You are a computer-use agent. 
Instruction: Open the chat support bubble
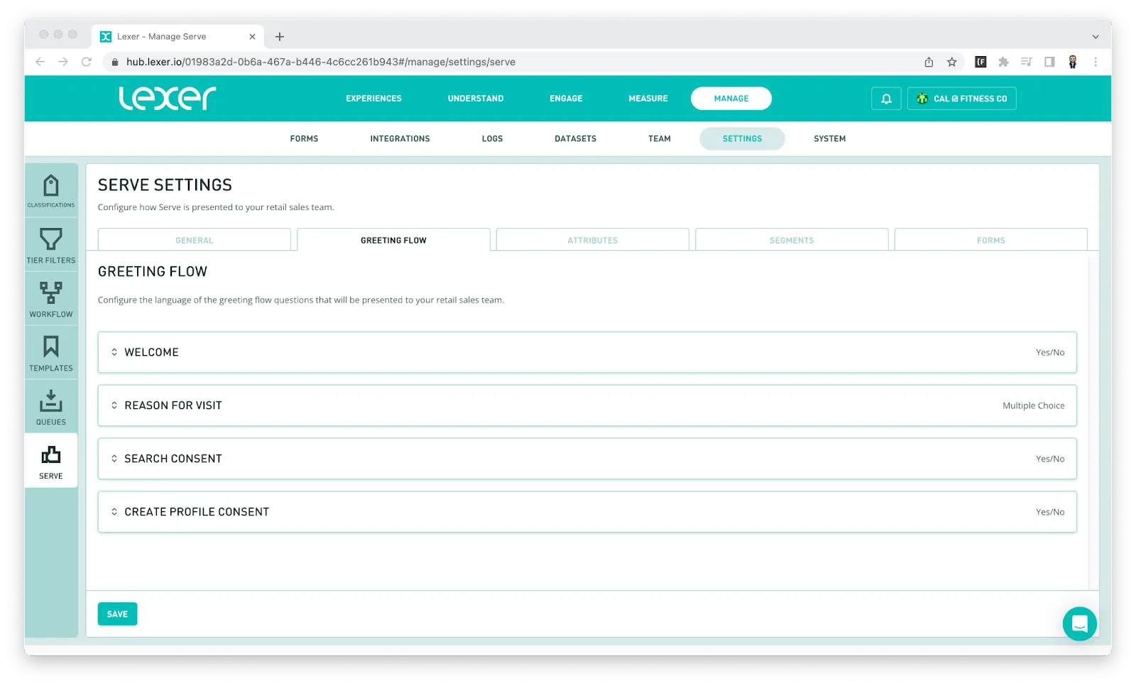(1080, 624)
